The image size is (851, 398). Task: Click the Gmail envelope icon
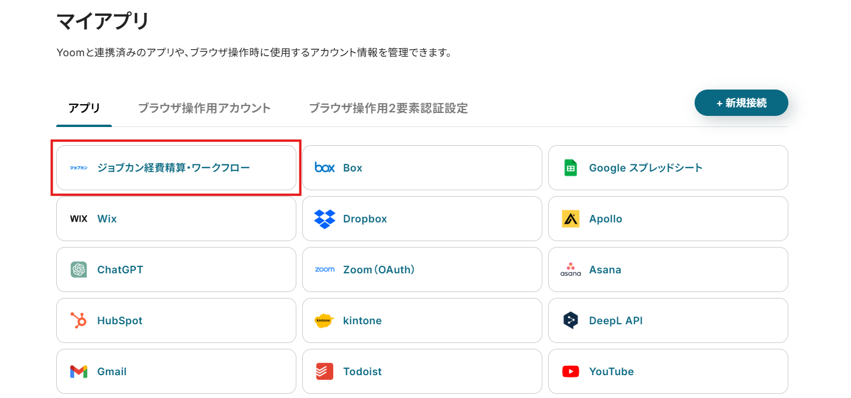[x=78, y=372]
